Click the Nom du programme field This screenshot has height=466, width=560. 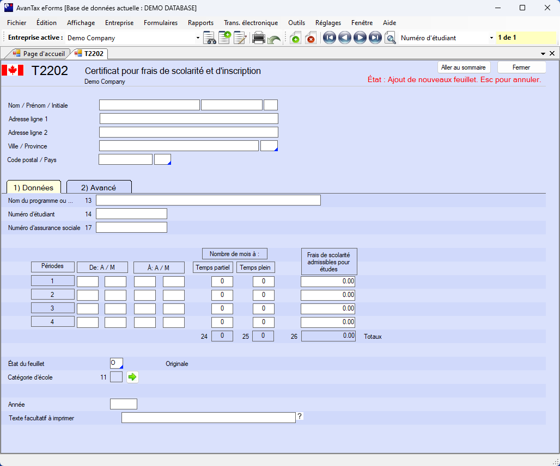[x=208, y=200]
